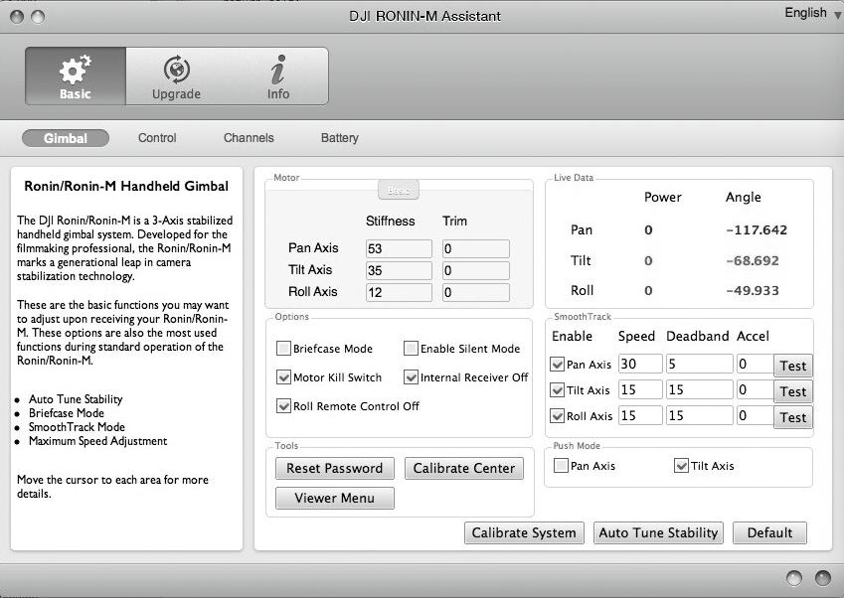
Task: Switch to the Channels sub-tab
Action: pyautogui.click(x=249, y=138)
